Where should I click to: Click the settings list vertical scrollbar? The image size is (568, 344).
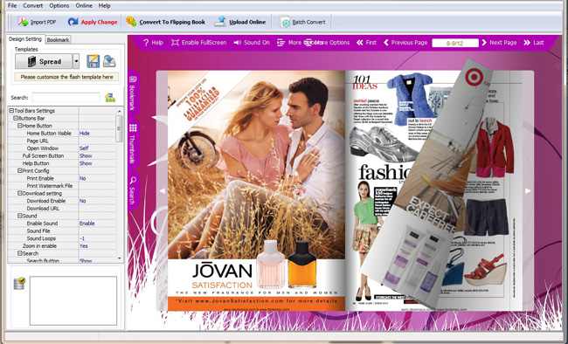(120, 185)
